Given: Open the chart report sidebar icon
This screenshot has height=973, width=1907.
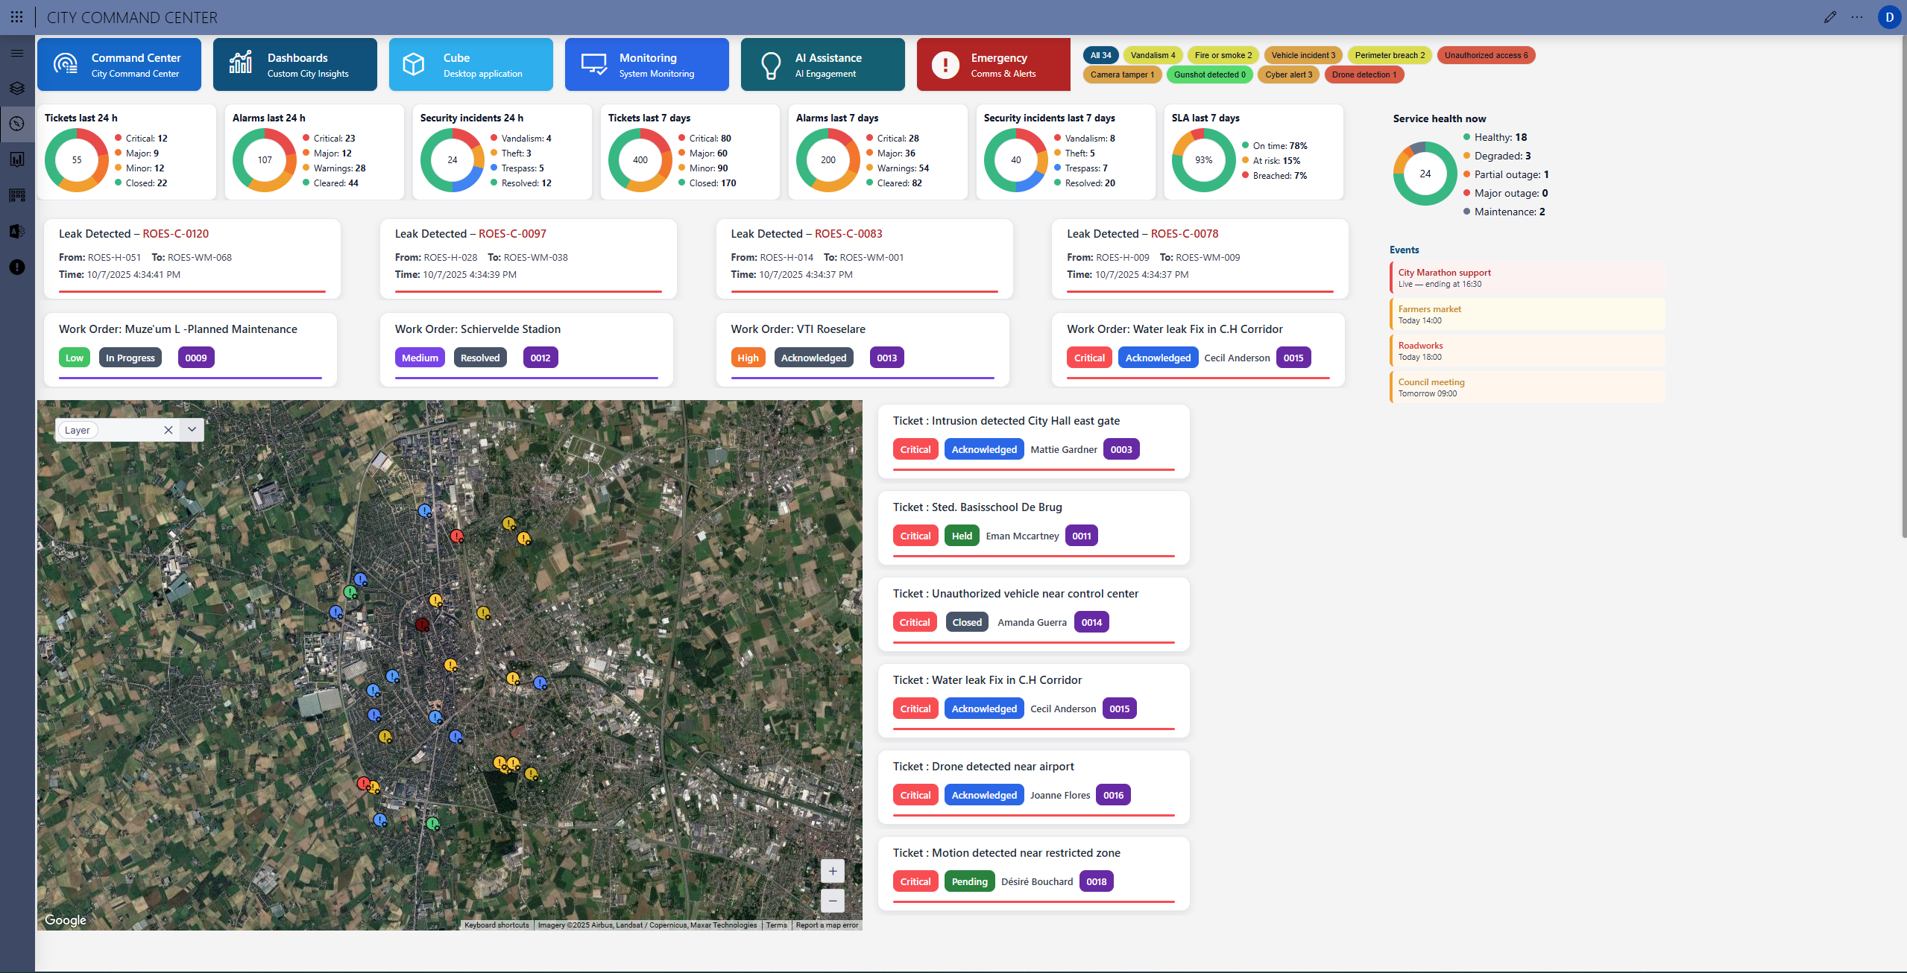Looking at the screenshot, I should [x=17, y=159].
